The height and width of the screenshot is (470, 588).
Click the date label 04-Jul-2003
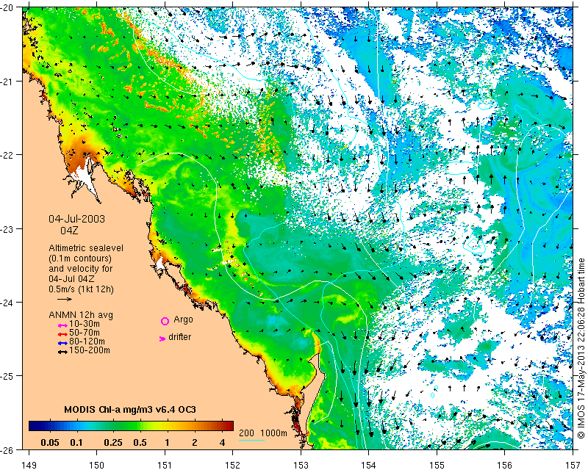coord(77,219)
